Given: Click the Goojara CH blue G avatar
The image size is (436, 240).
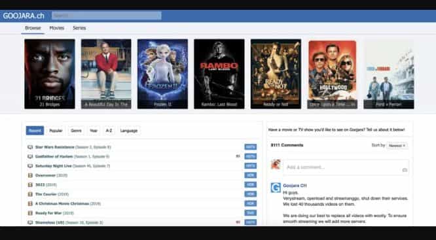Looking at the screenshot, I should (276, 188).
